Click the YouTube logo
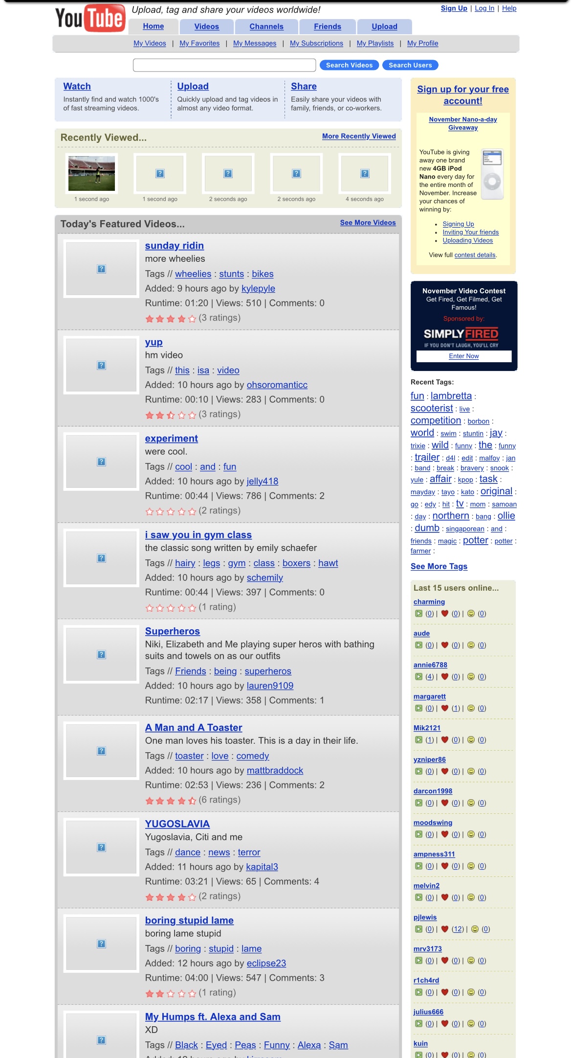This screenshot has width=572, height=1058. (90, 18)
